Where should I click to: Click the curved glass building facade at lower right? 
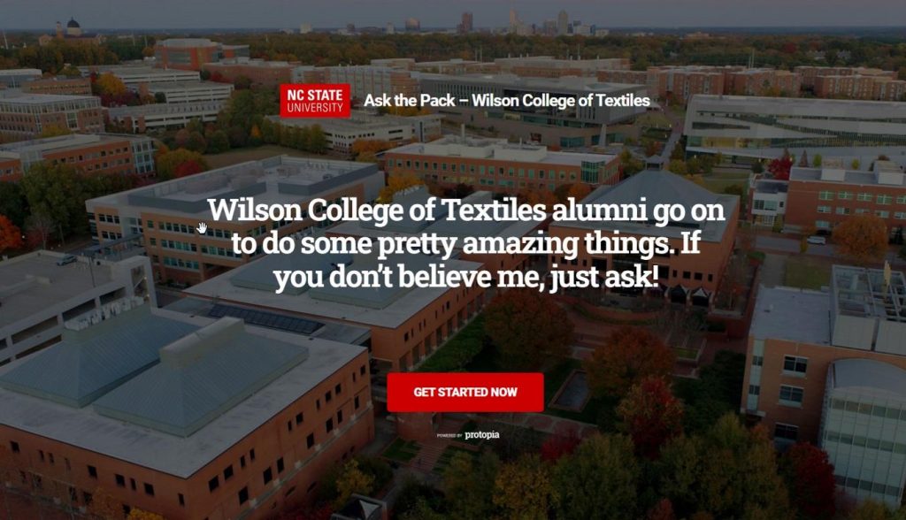coord(864,431)
